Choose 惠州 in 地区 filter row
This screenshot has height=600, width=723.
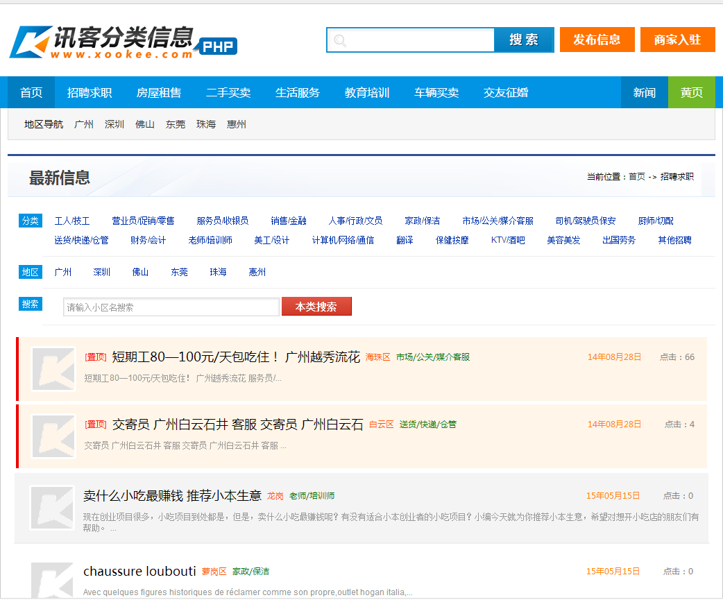tap(257, 272)
